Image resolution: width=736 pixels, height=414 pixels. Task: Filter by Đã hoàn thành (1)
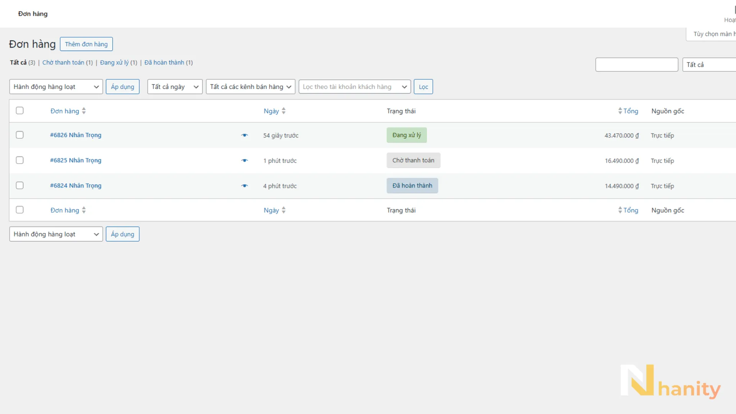point(169,62)
